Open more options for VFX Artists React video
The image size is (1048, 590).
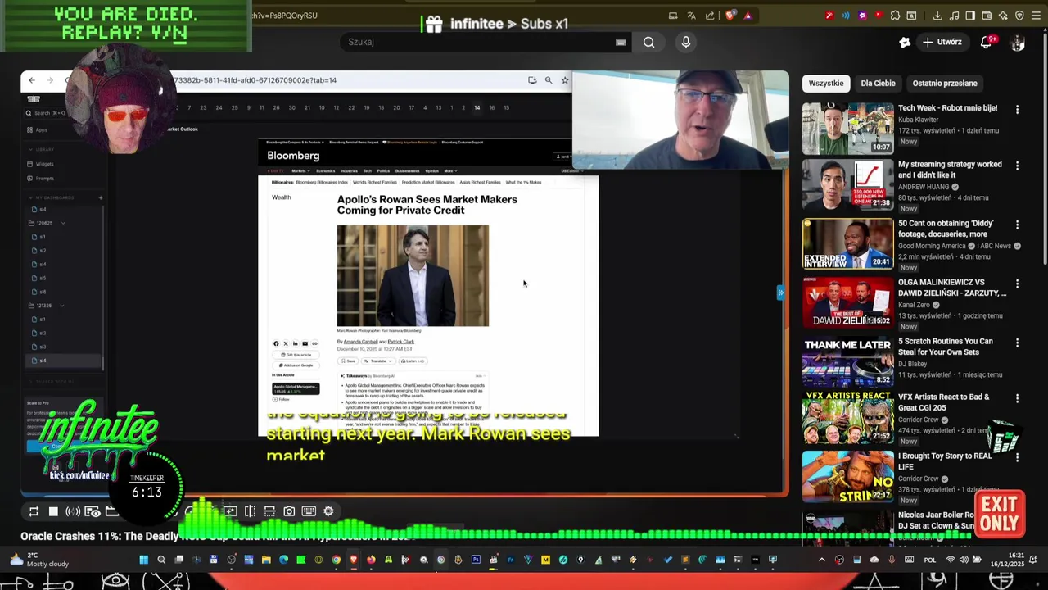tap(1017, 398)
